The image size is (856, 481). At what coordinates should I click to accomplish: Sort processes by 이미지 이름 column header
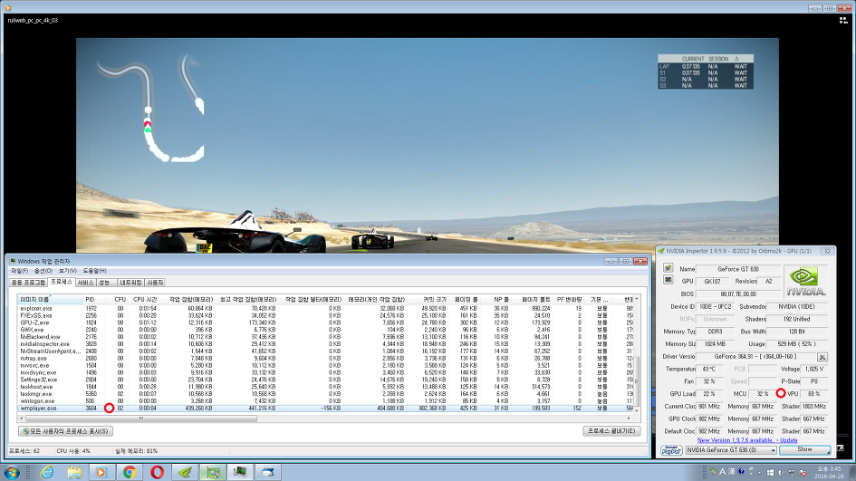click(x=50, y=299)
